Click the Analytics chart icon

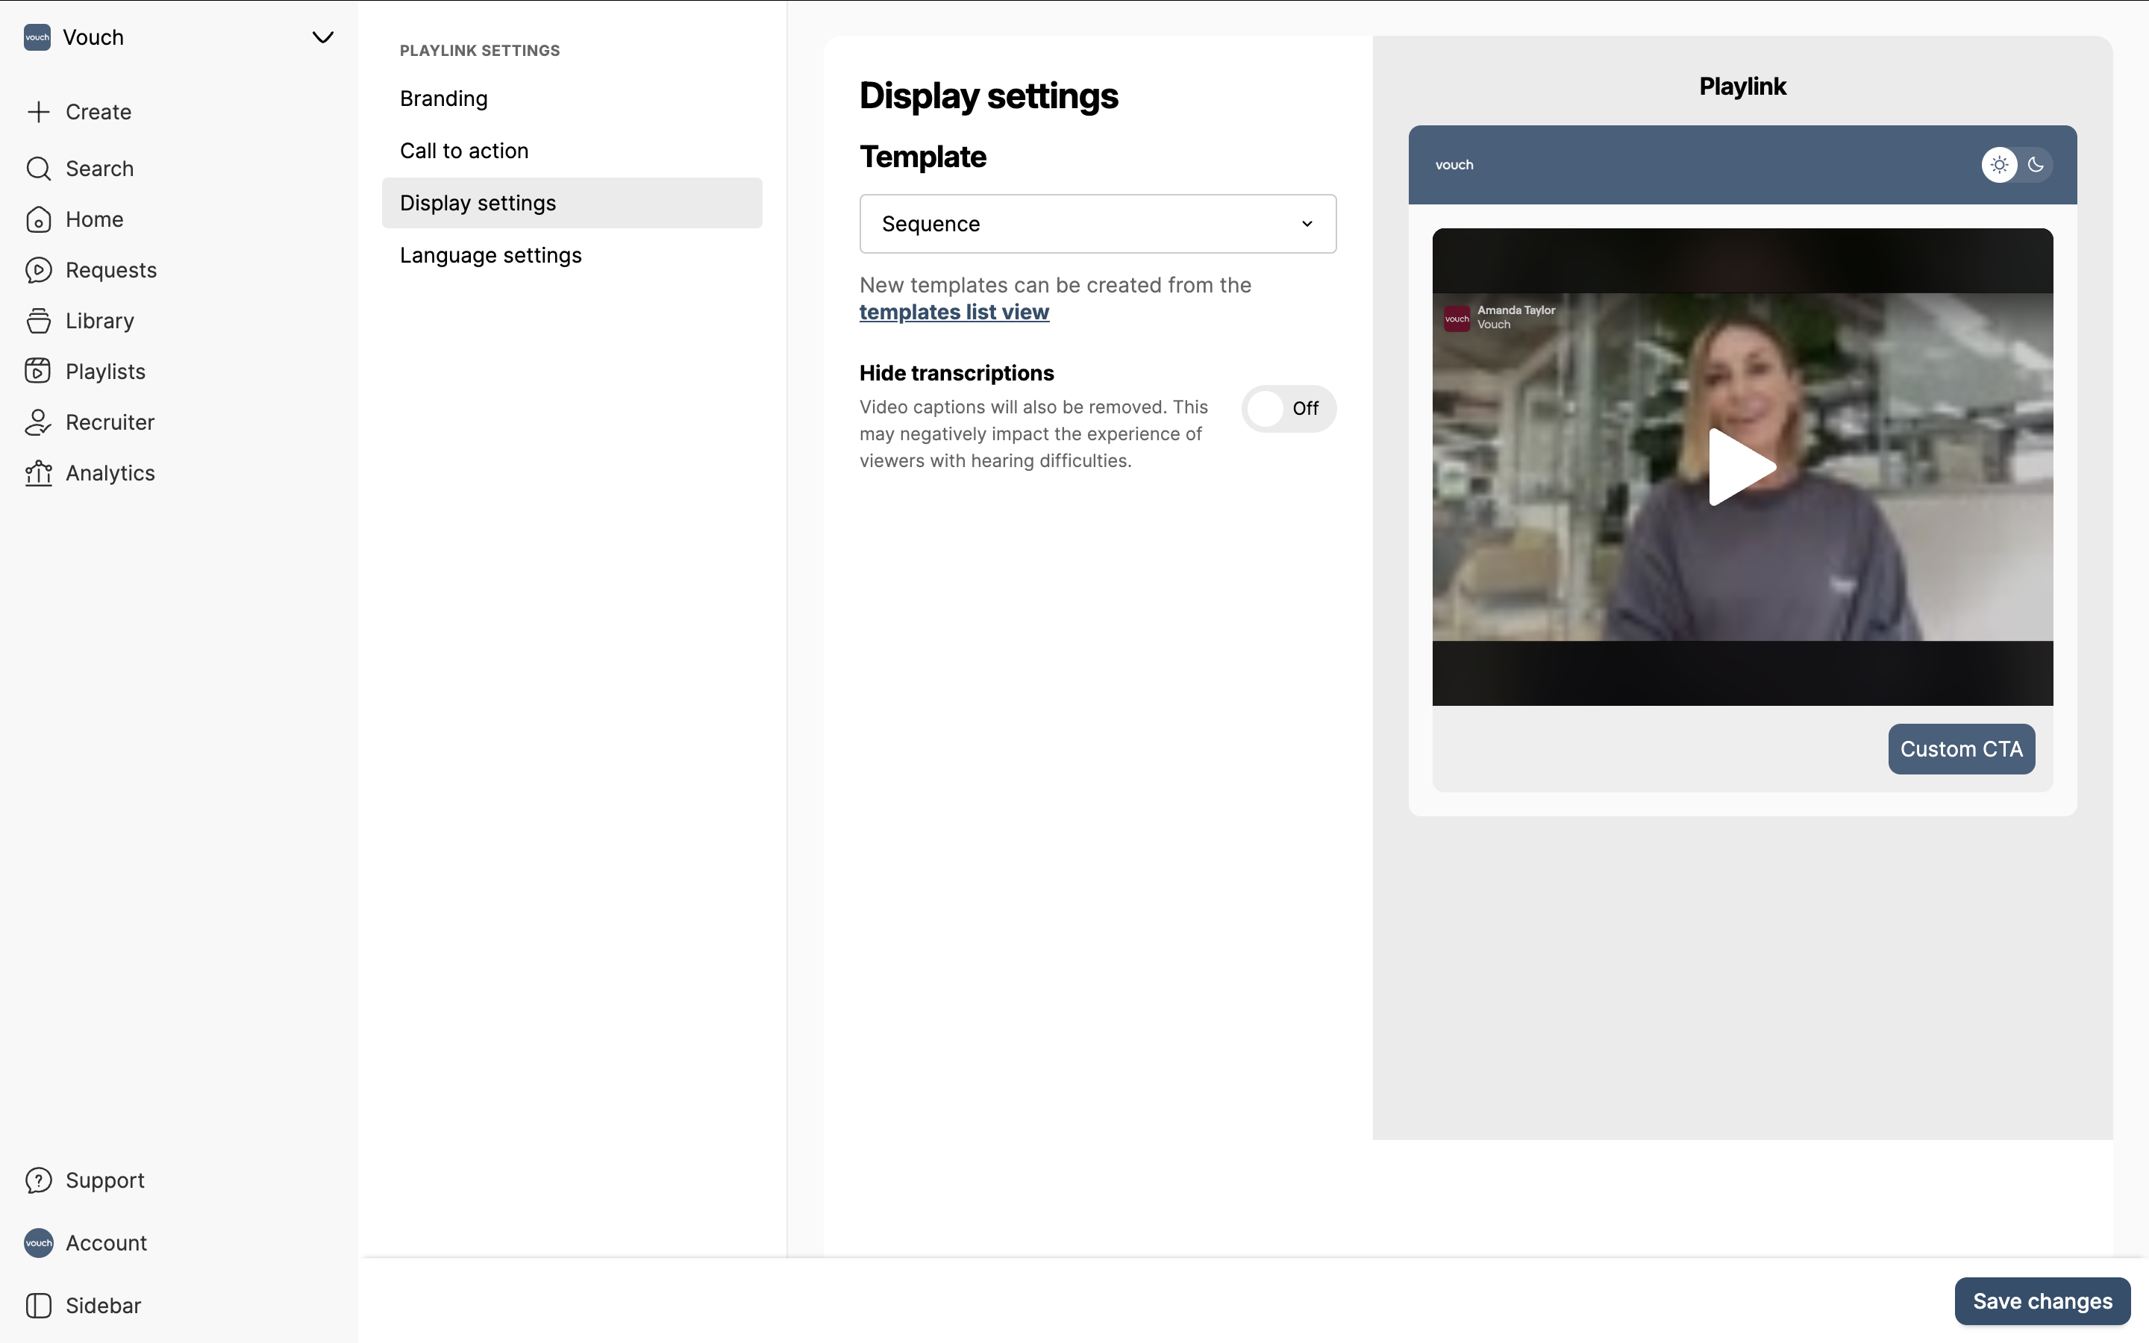(x=38, y=474)
